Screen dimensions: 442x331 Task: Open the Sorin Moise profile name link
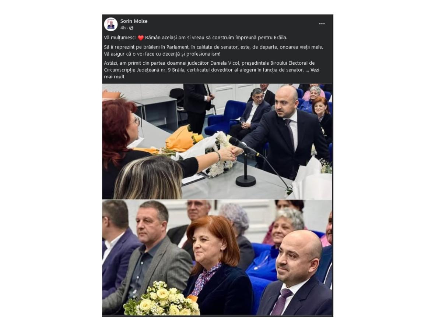point(134,21)
